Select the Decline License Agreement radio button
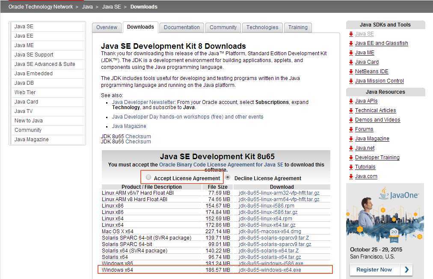 point(228,177)
